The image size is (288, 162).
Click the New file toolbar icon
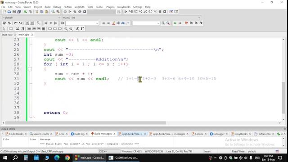point(4,12)
